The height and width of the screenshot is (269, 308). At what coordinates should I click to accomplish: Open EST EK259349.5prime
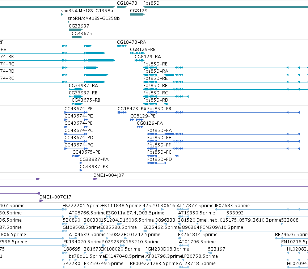pyautogui.click(x=104, y=264)
